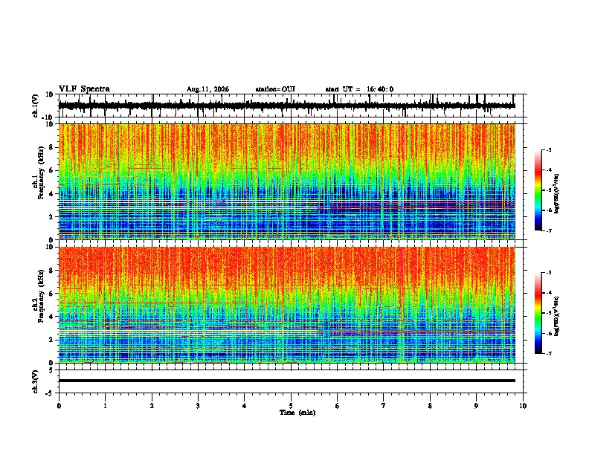Click the flat ch.3 voltage trace line
This screenshot has width=589, height=455.
[x=287, y=381]
